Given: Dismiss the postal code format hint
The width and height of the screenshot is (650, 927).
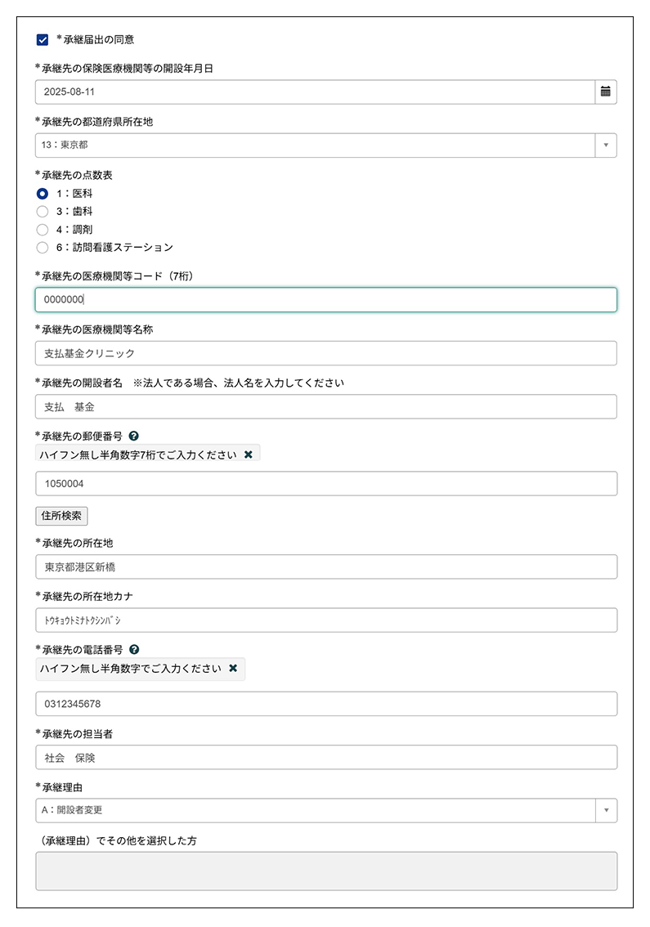Looking at the screenshot, I should click(249, 455).
